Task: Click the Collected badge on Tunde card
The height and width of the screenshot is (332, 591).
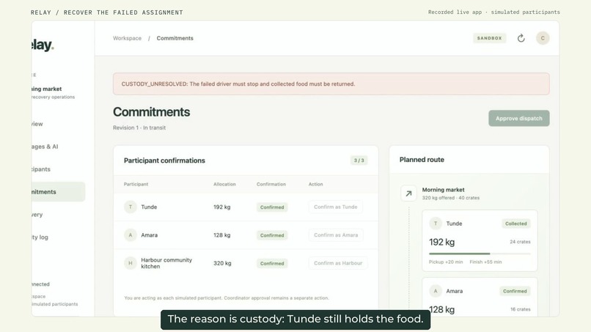Action: click(515, 224)
